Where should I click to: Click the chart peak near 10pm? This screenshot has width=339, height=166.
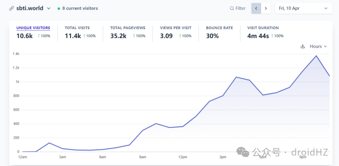tap(316, 56)
